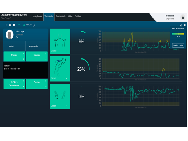Close the Coudes tile with its X
This screenshot has width=188, height=141.
tap(46, 81)
